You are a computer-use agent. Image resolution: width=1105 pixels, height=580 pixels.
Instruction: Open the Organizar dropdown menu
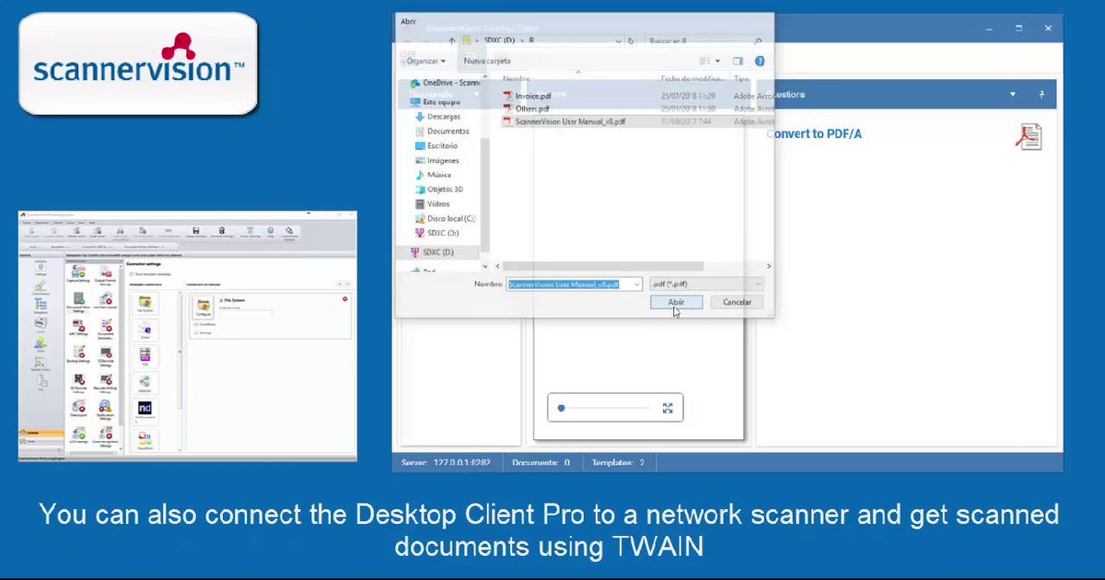426,61
